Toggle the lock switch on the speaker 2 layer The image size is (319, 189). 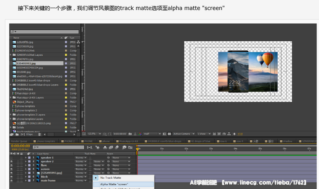point(21,161)
